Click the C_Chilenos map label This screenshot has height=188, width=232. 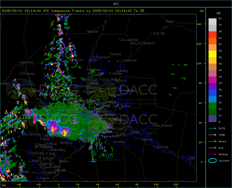click(27, 73)
